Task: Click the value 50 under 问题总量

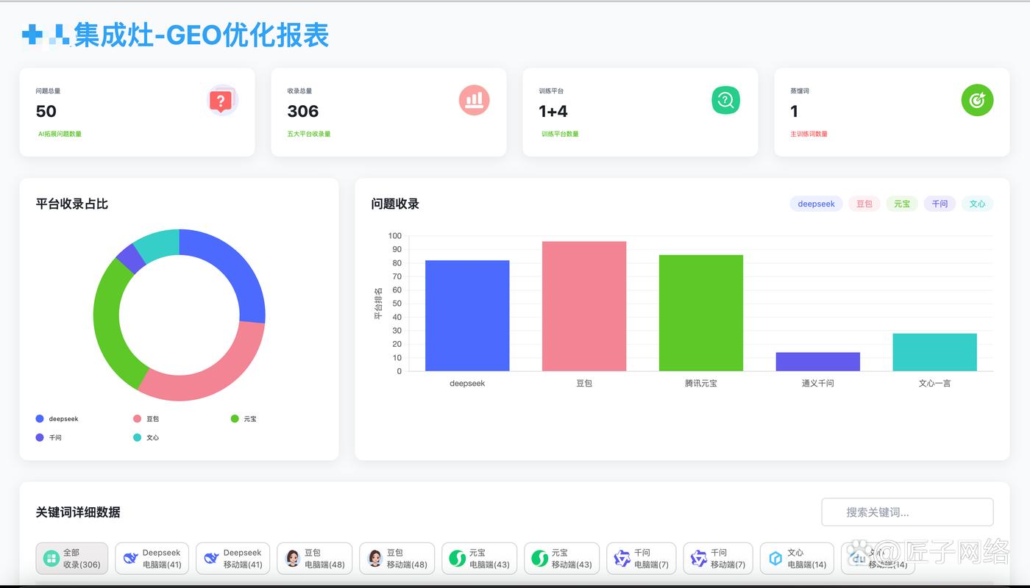Action: (x=46, y=111)
